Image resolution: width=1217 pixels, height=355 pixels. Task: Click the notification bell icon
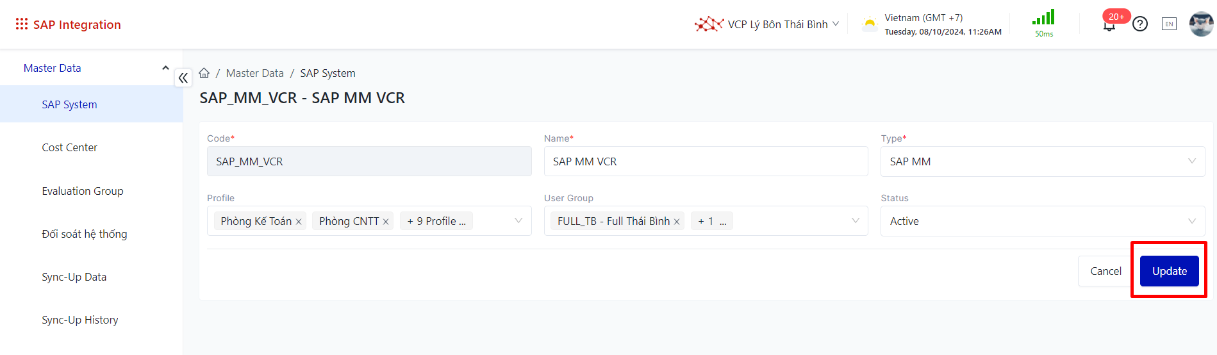coord(1109,26)
